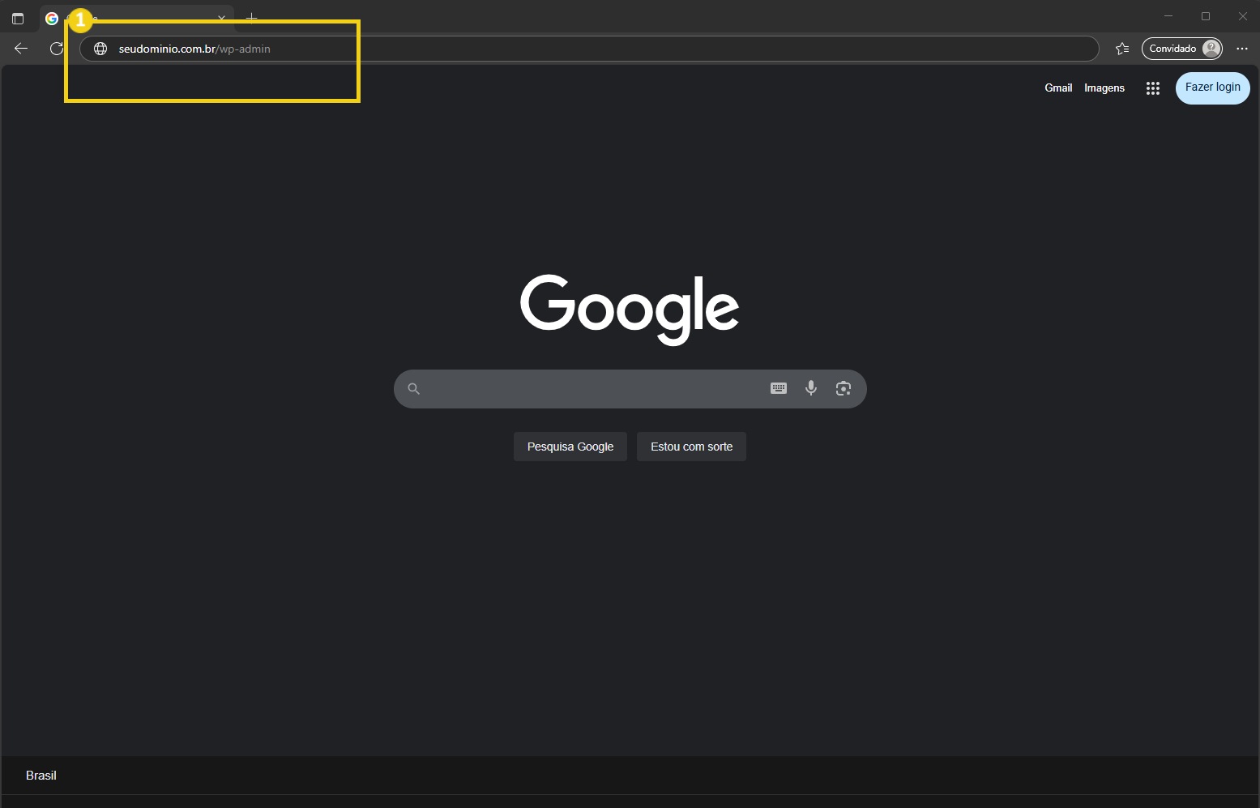
Task: Close the current Google tab
Action: click(x=221, y=18)
